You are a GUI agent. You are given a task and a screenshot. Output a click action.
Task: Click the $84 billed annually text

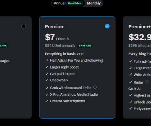[x=60, y=46]
